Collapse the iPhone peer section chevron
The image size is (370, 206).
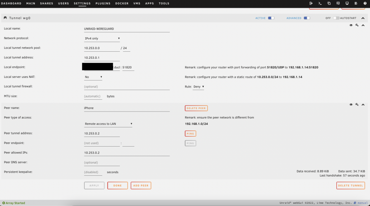[x=363, y=104]
